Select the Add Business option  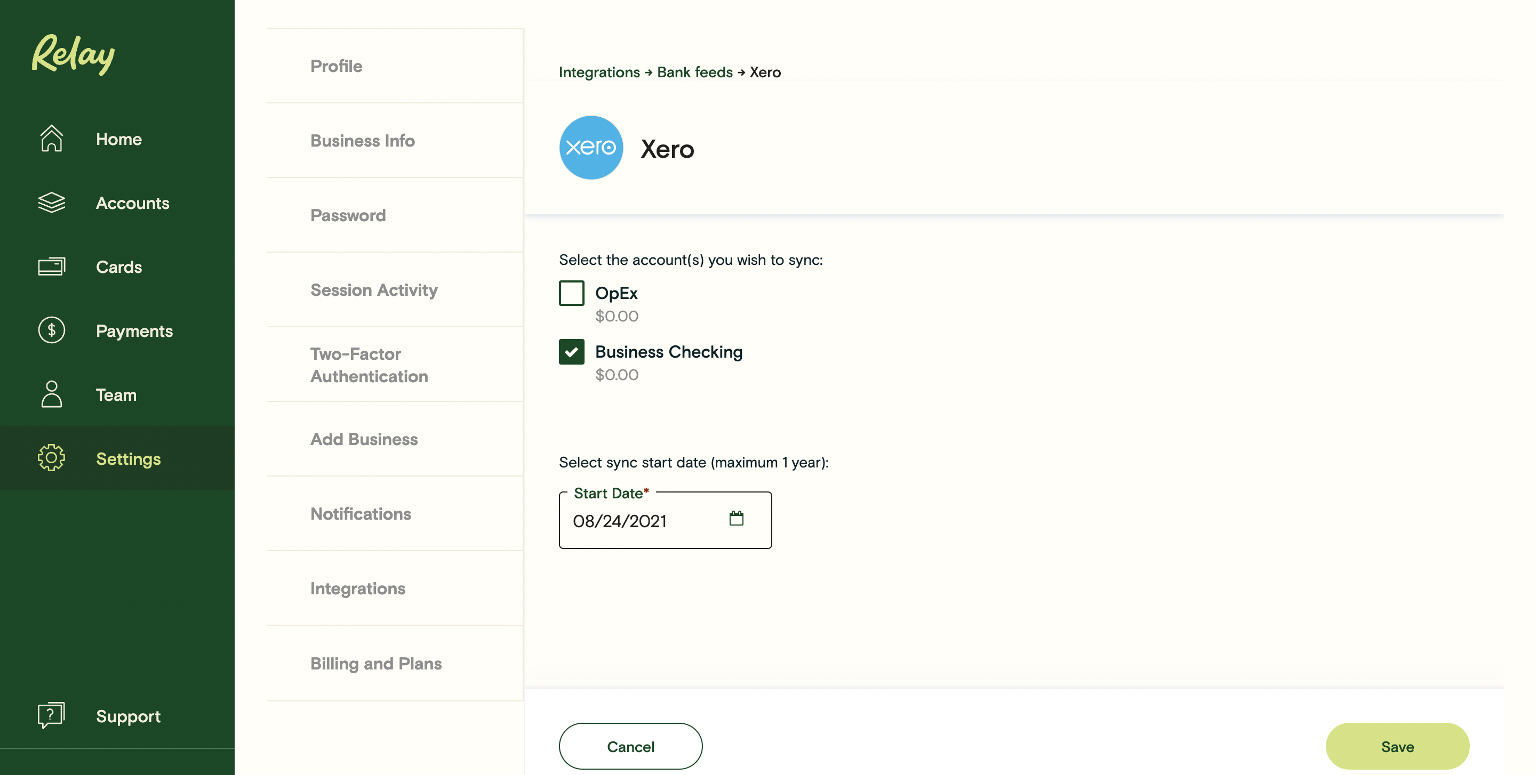pos(395,439)
